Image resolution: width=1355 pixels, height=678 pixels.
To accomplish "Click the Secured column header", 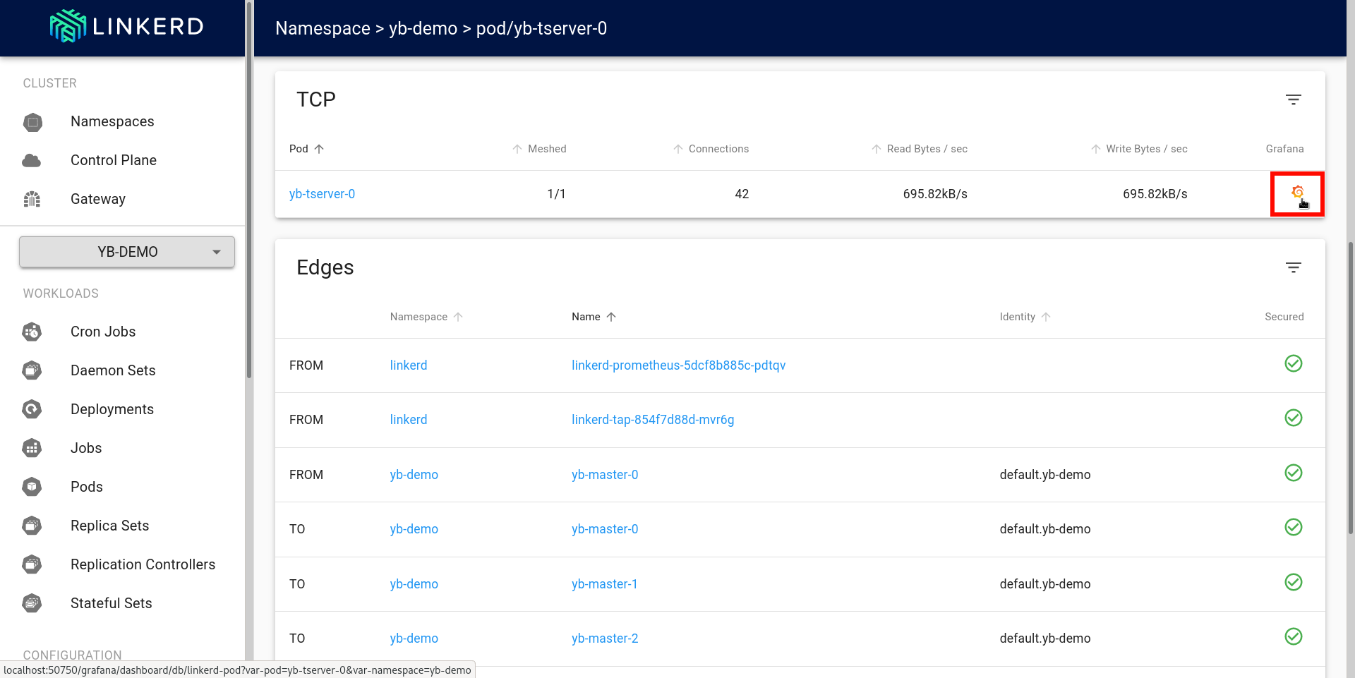I will pos(1284,317).
